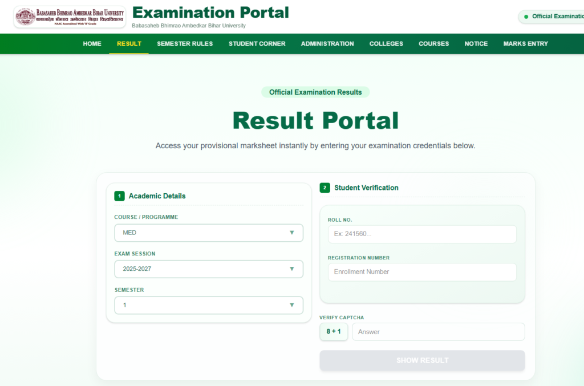The image size is (584, 386).
Task: Click the green status dot in header badge
Action: click(x=526, y=17)
